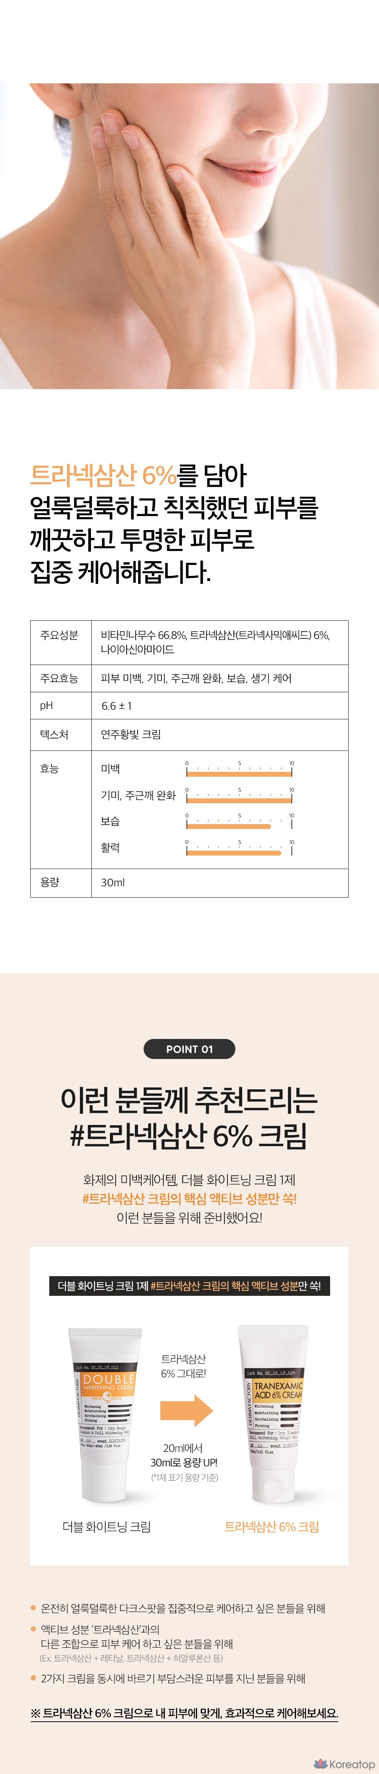Select the 주요성분 table row label
The width and height of the screenshot is (379, 1774).
click(x=59, y=635)
